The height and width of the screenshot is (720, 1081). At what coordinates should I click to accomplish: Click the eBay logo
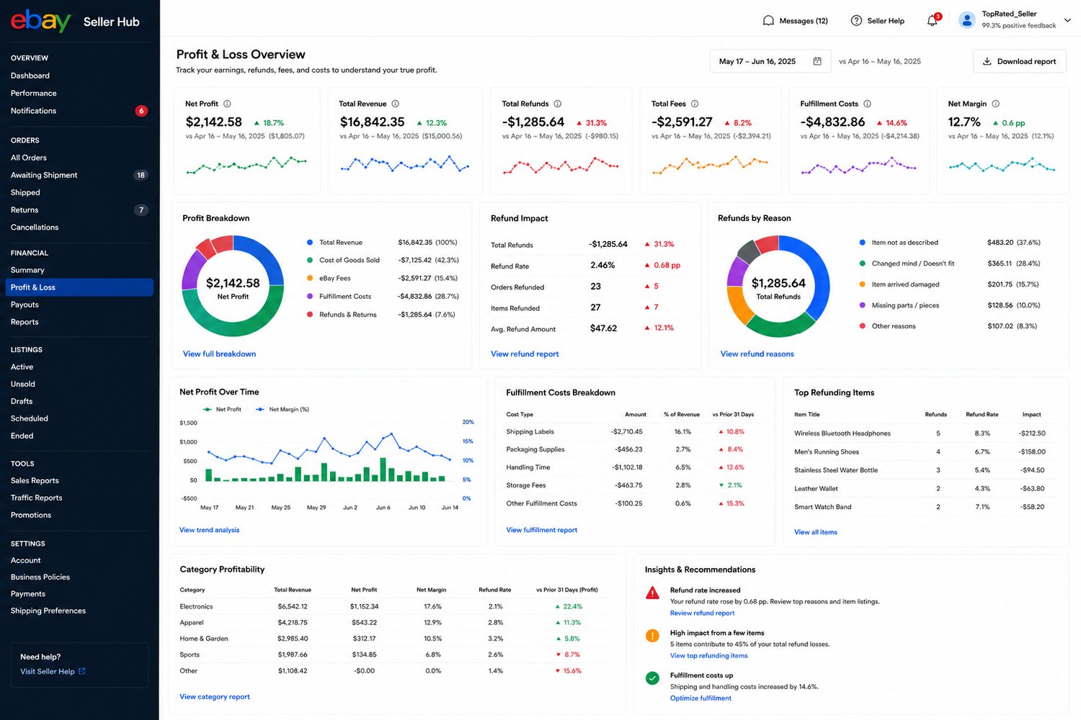click(40, 21)
